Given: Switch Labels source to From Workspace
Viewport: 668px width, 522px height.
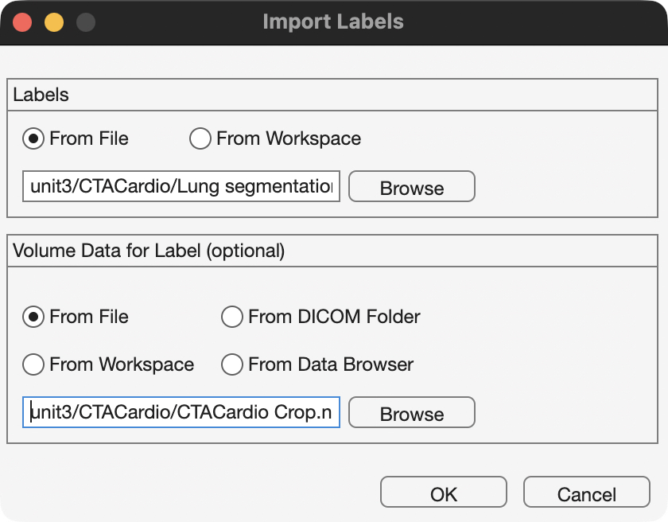Looking at the screenshot, I should tap(200, 138).
